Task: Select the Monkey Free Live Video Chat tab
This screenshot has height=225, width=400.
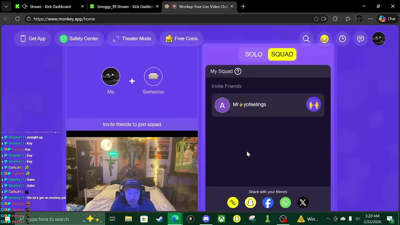Action: (200, 7)
